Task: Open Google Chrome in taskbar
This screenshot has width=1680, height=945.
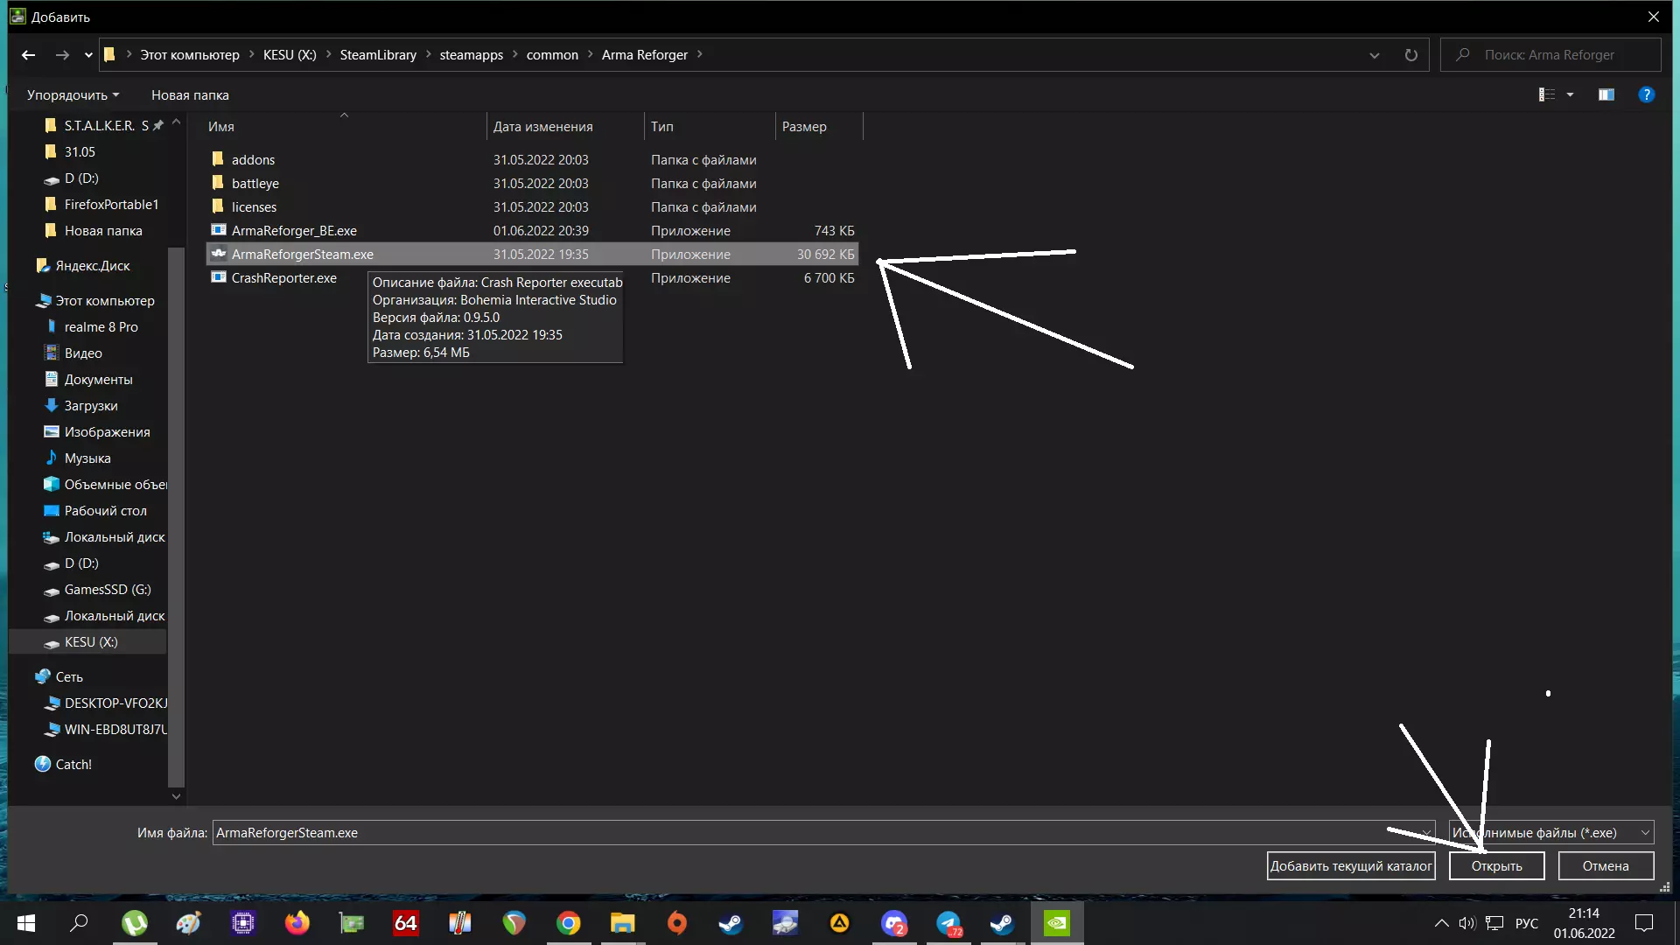Action: (x=569, y=923)
